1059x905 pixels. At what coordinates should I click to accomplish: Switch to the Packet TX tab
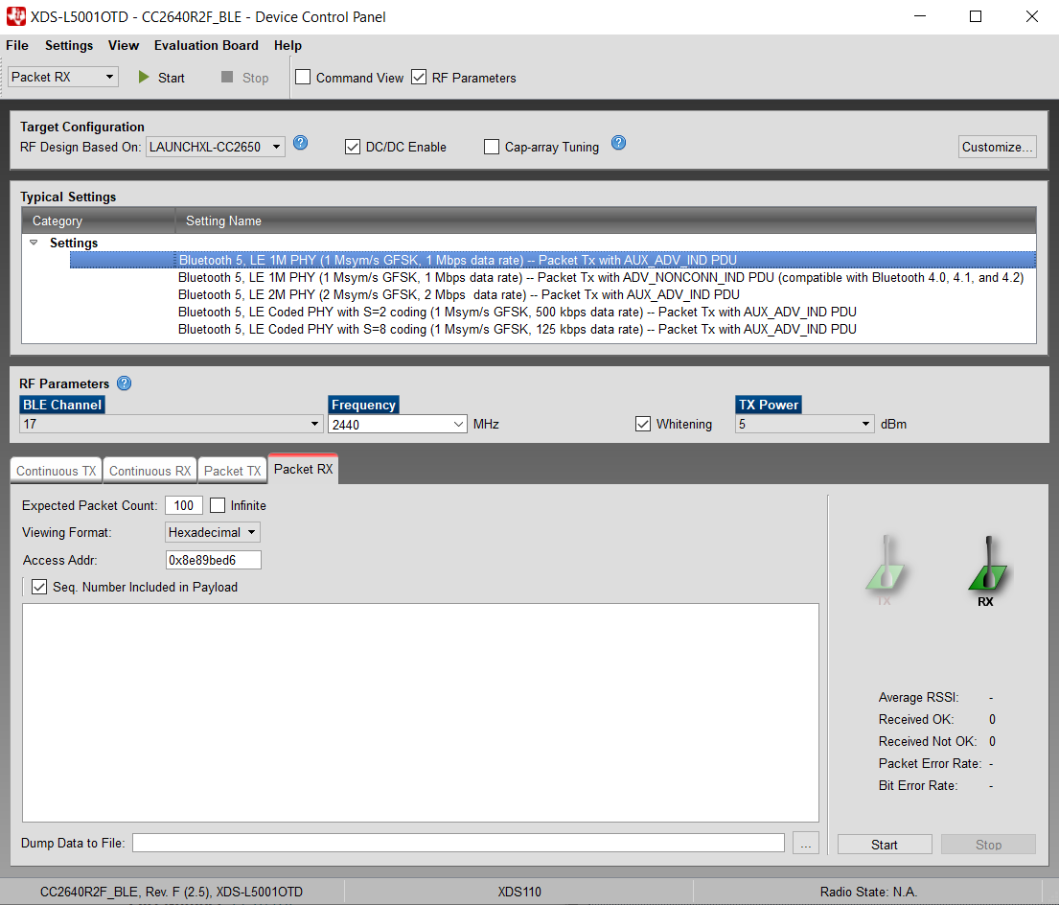click(232, 471)
